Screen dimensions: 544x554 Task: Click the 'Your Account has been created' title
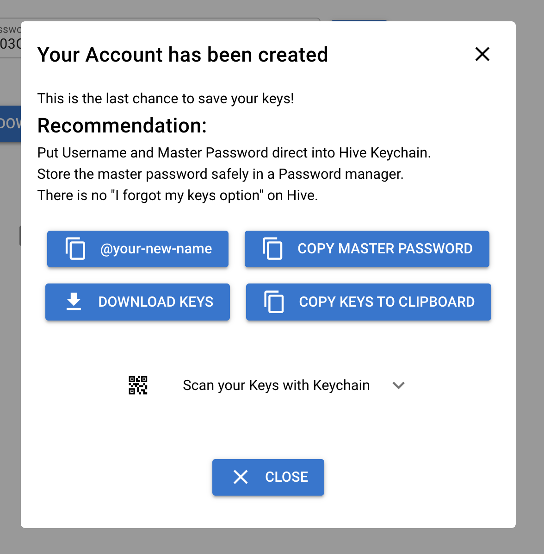coord(183,54)
